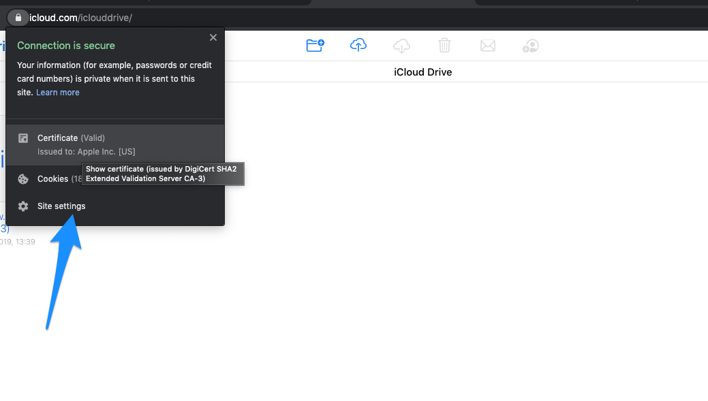The width and height of the screenshot is (708, 401).
Task: Click the Issued to: Apple Inc. [US] text
Action: [87, 152]
